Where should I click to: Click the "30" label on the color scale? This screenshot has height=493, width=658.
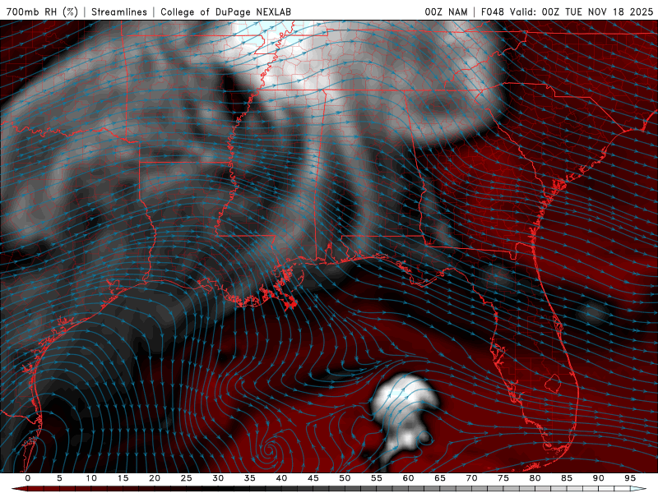tap(218, 478)
